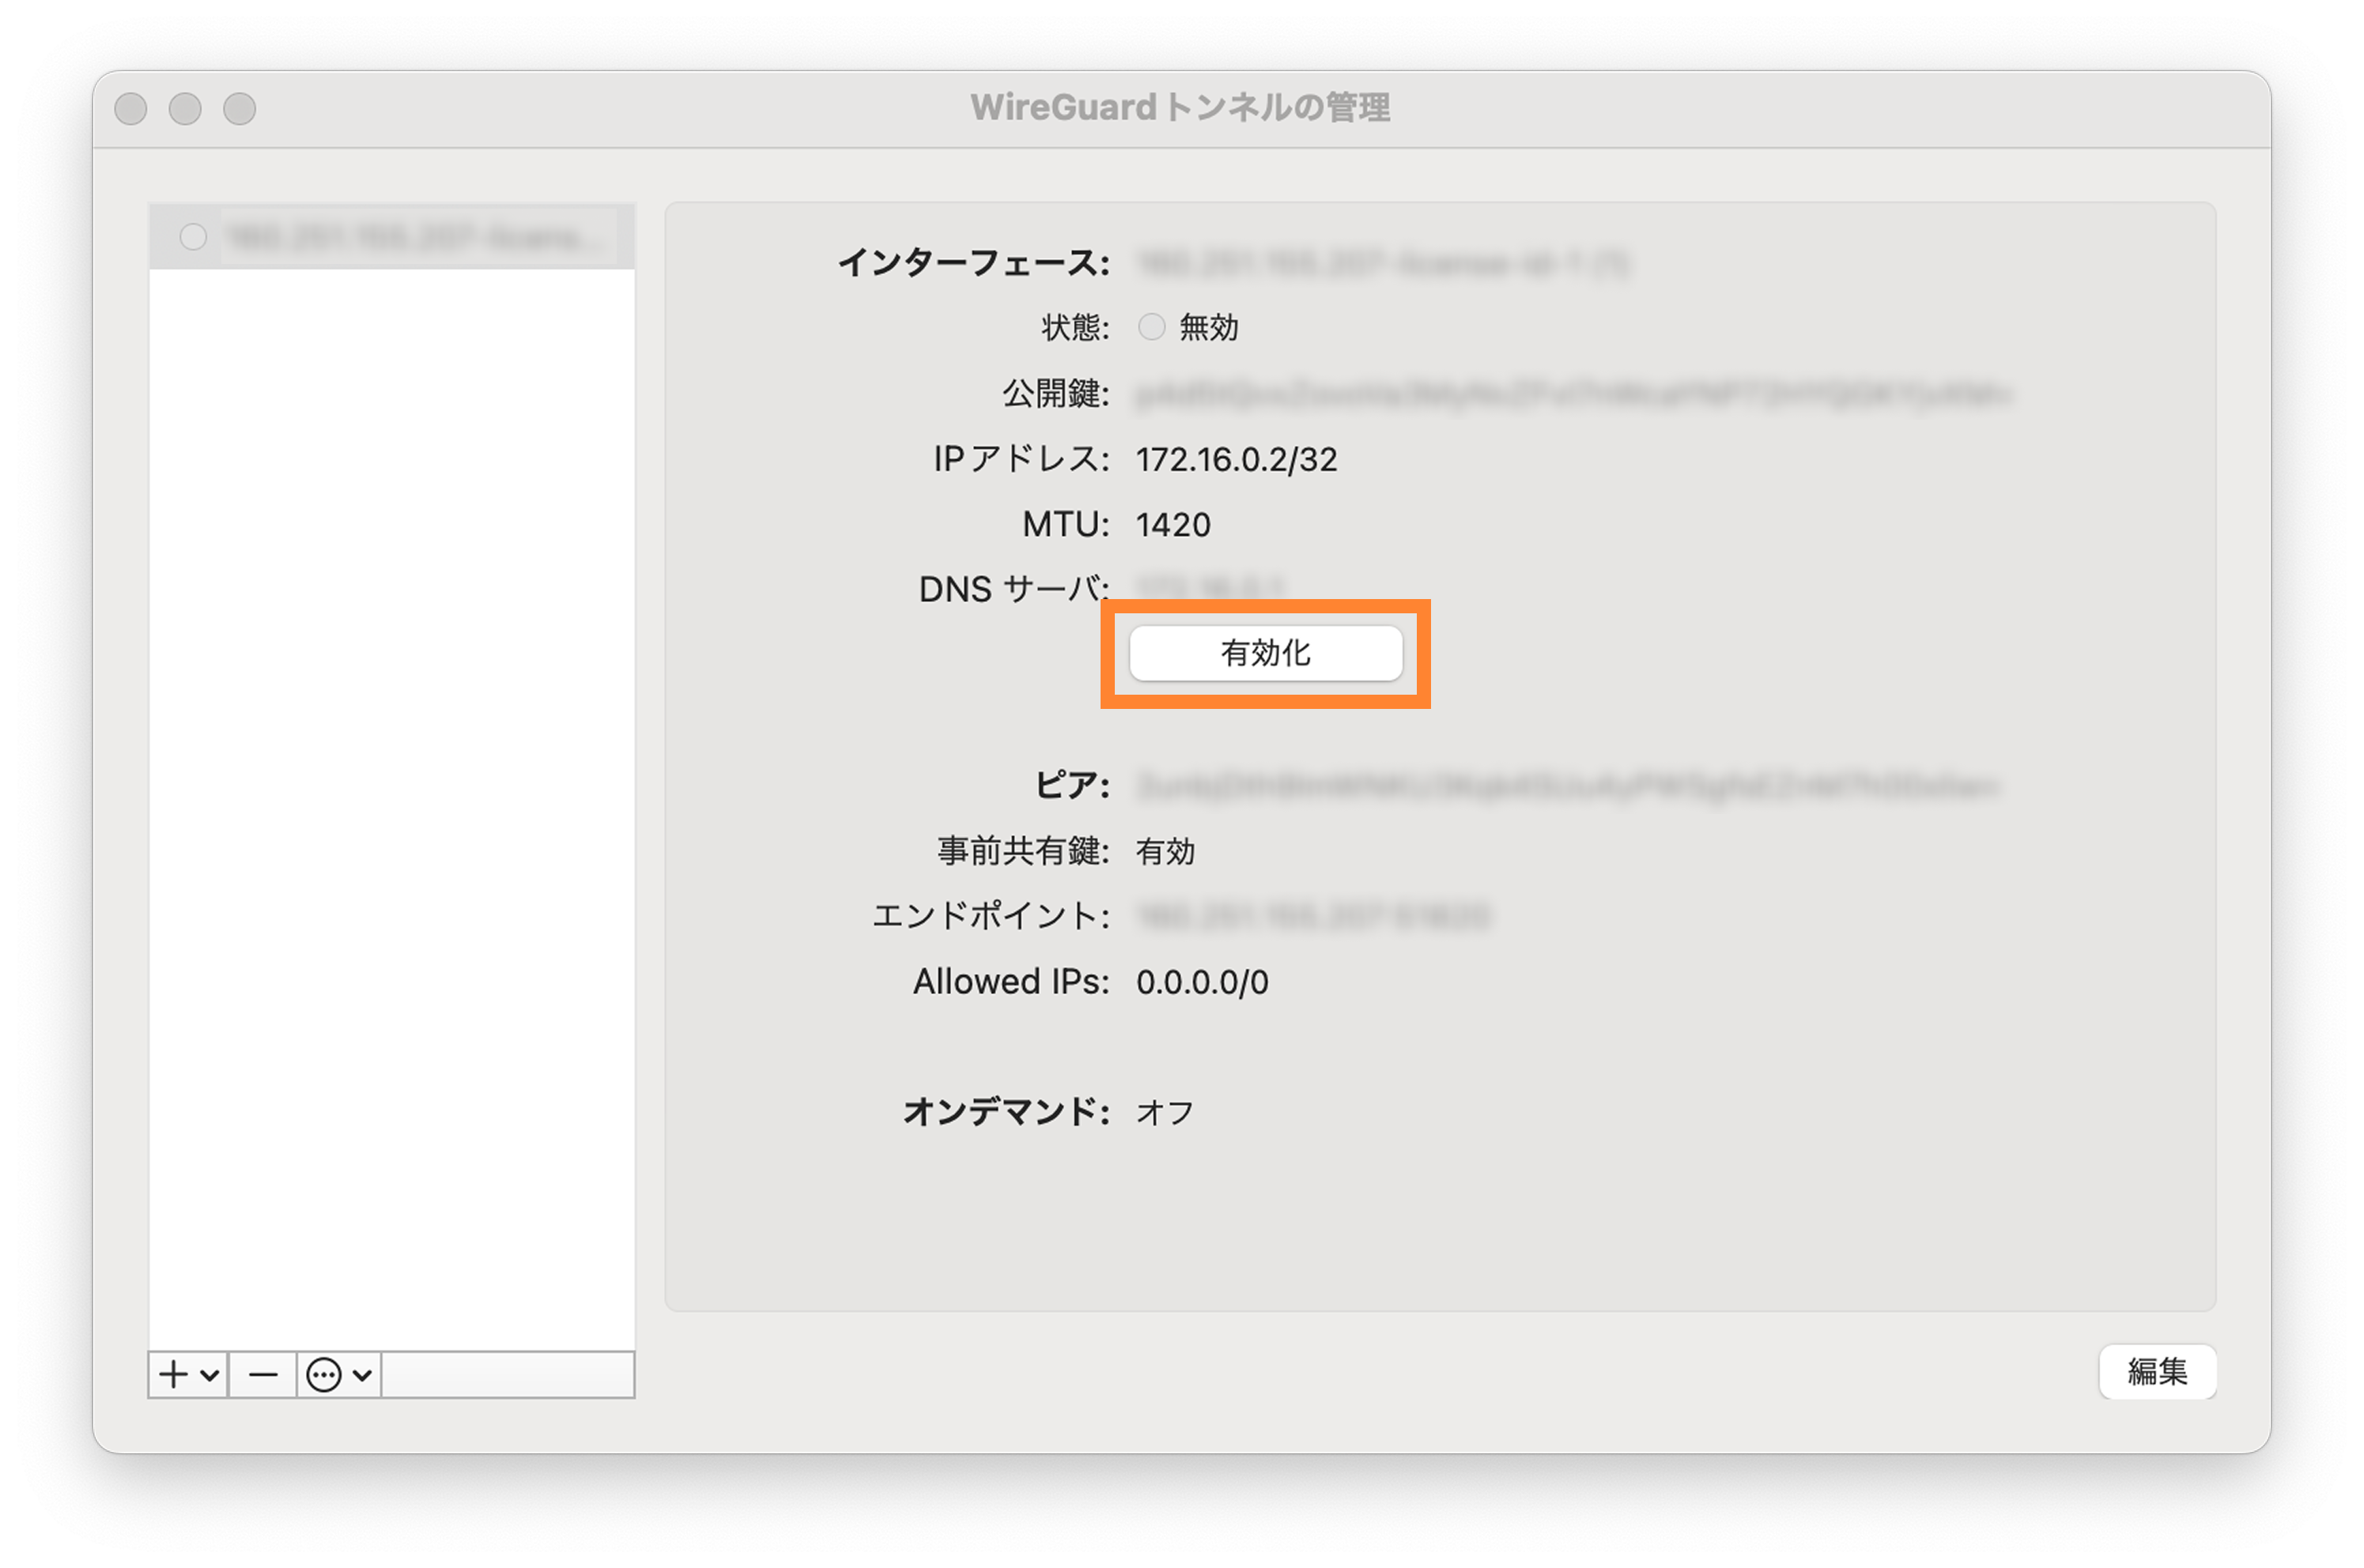The image size is (2364, 1568).
Task: Click the Allowed IPs value 0.0.0.0/0
Action: click(1203, 982)
